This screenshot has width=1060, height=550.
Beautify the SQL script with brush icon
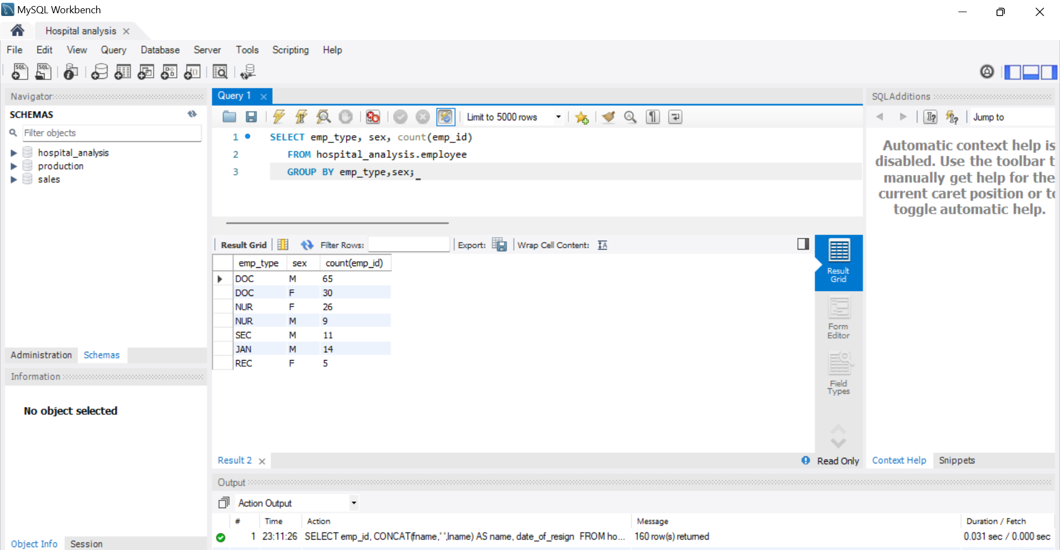pos(608,117)
